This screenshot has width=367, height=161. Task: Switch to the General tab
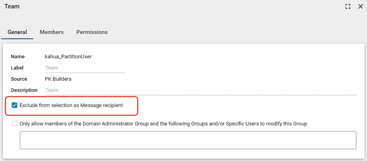[17, 32]
